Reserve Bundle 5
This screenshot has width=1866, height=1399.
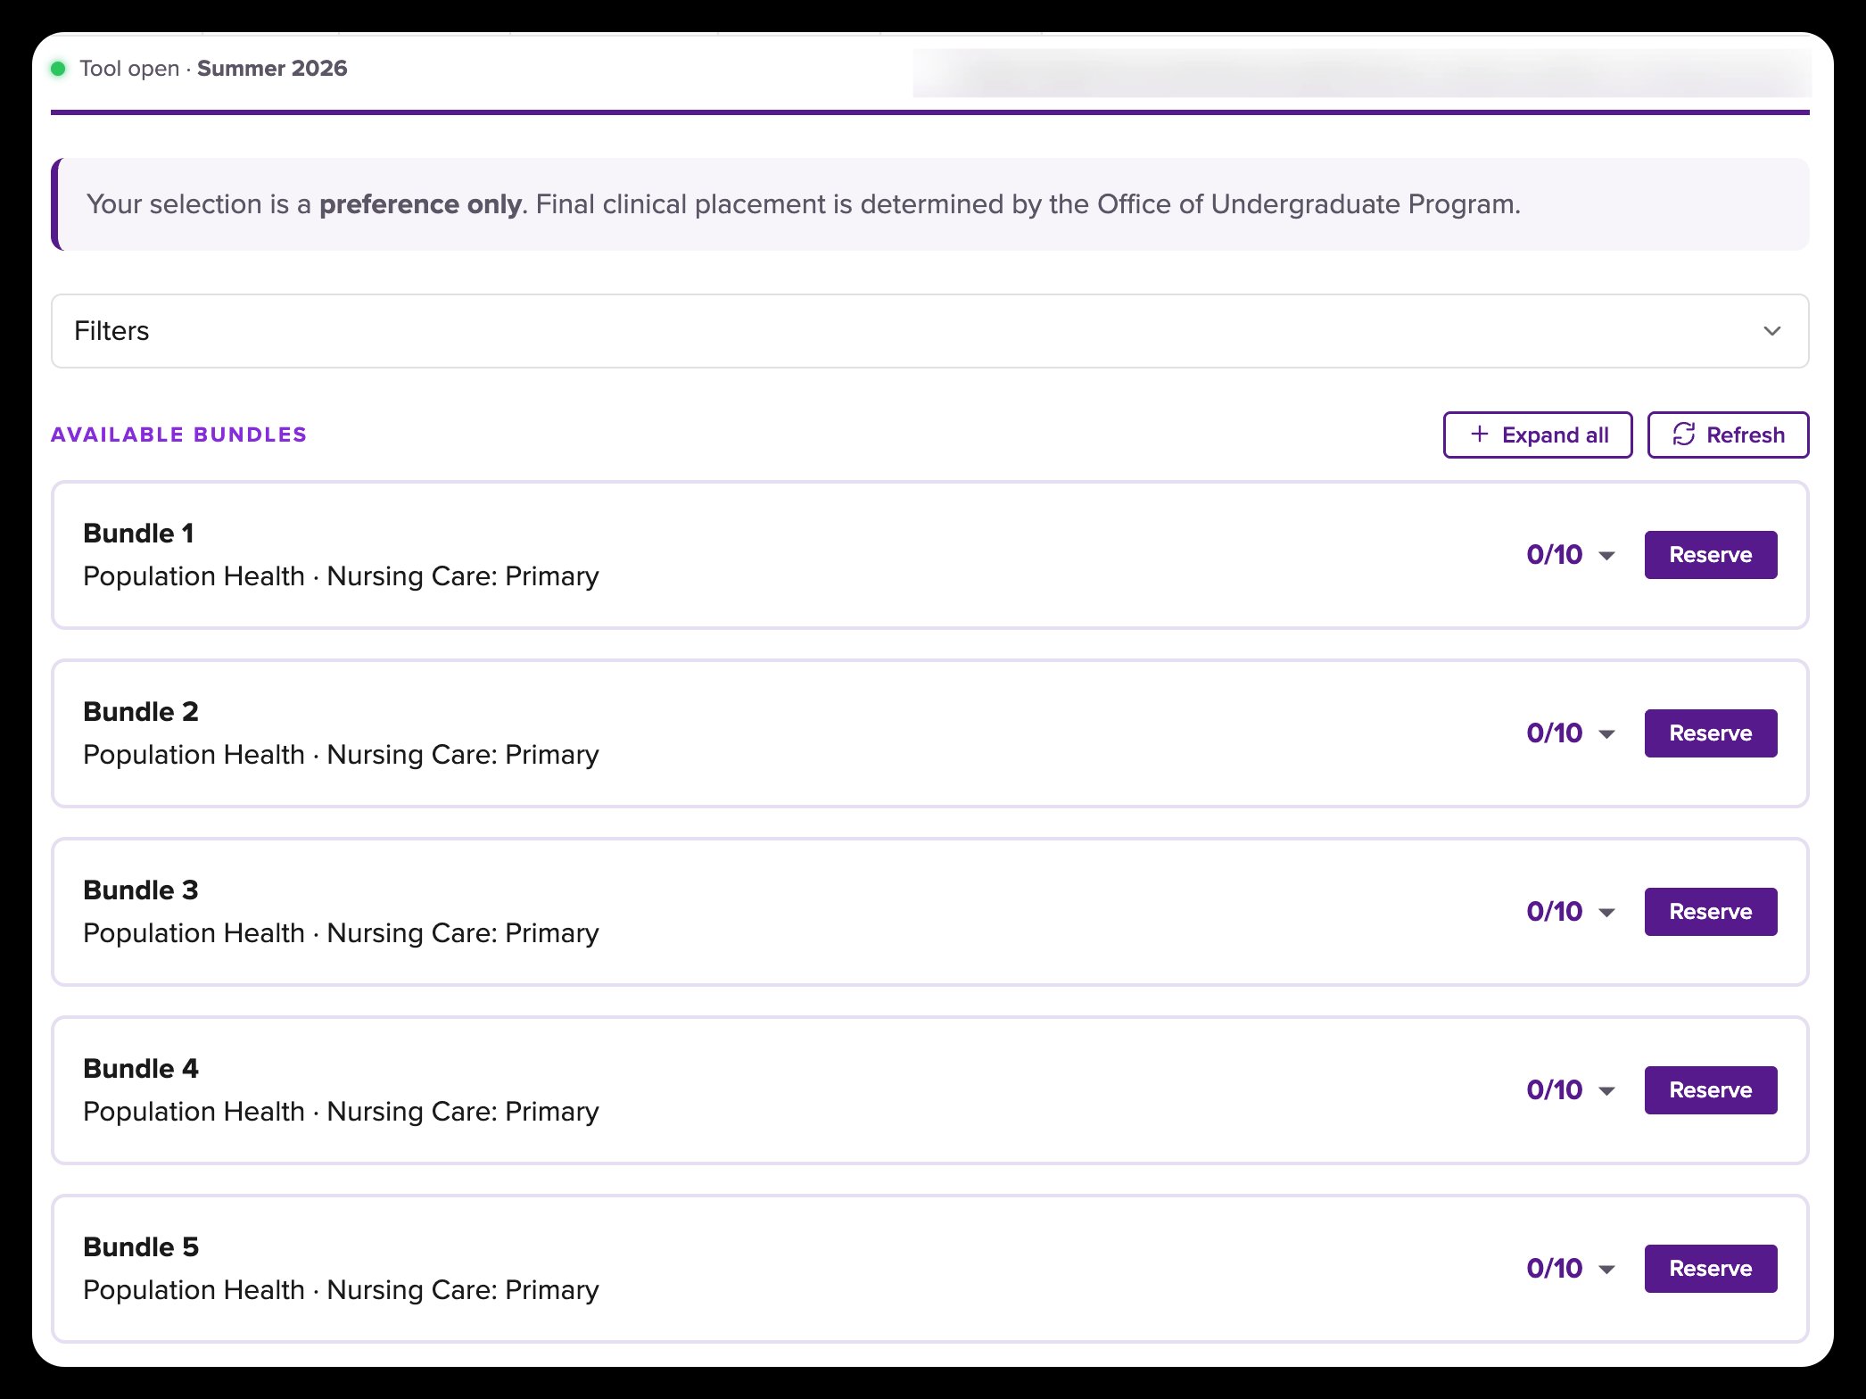(1710, 1269)
